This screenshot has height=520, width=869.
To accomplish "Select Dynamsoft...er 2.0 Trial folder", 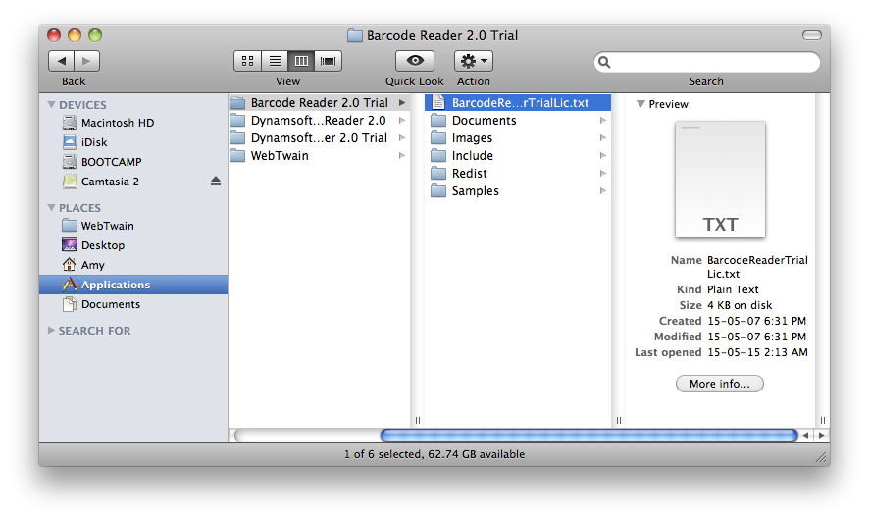I will 319,138.
